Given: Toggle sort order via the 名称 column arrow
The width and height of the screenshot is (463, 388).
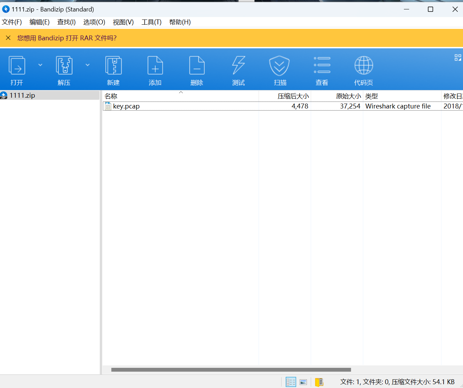Looking at the screenshot, I should click(x=181, y=92).
